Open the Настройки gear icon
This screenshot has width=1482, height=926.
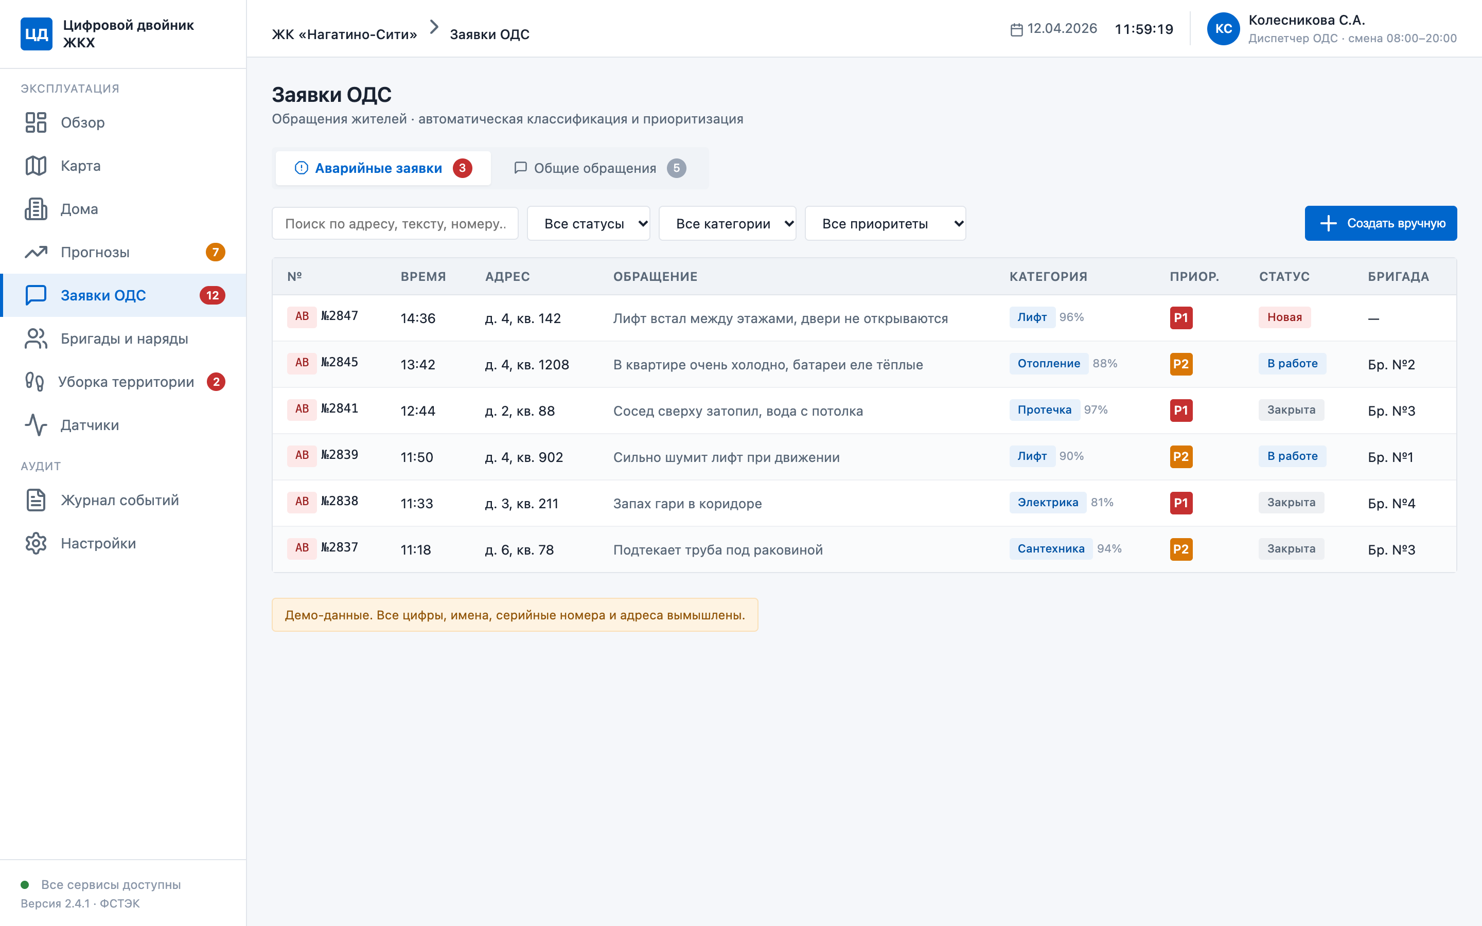click(36, 543)
